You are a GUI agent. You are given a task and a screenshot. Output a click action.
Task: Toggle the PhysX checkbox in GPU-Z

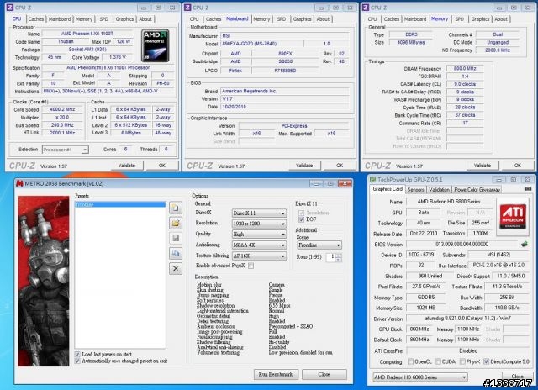pyautogui.click(x=462, y=361)
